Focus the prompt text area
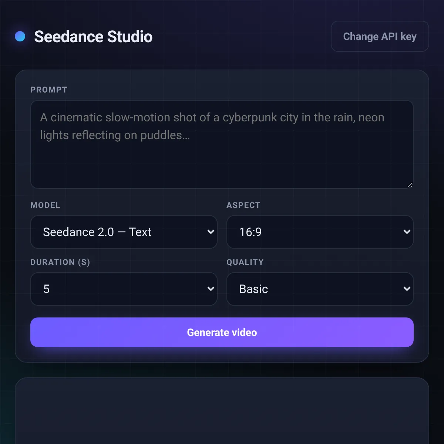Viewport: 444px width, 444px height. [x=222, y=144]
